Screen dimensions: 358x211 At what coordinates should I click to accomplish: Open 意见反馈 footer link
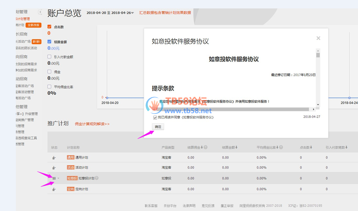pyautogui.click(x=208, y=206)
